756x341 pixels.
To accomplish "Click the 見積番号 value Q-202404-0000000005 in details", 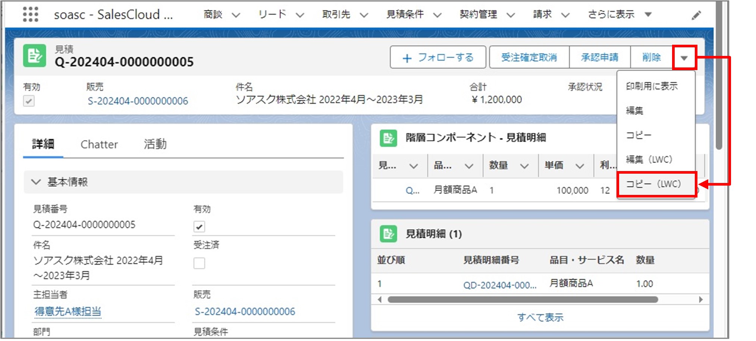I will [84, 225].
